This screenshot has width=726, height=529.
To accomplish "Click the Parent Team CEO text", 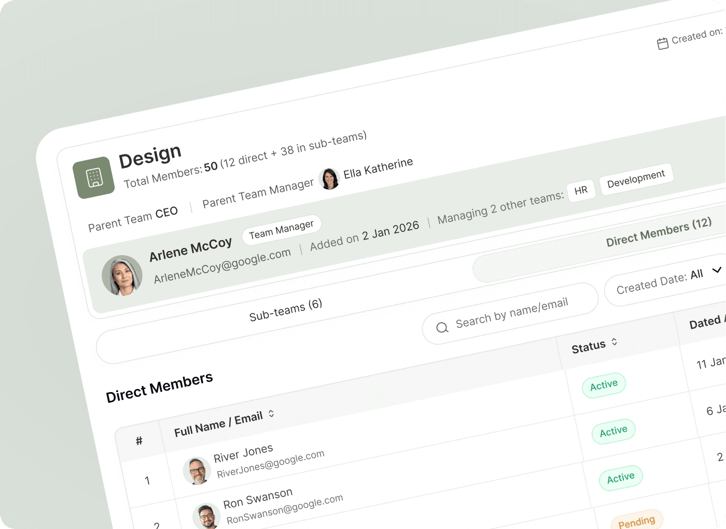I will click(133, 219).
